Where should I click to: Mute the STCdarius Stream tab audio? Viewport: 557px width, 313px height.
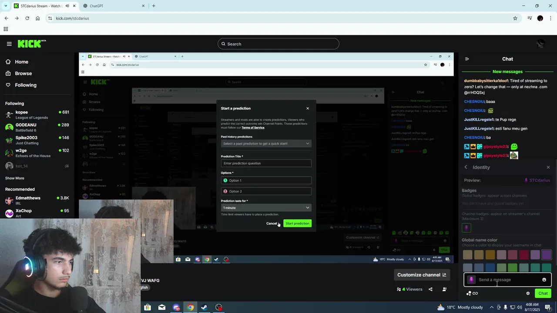click(67, 6)
